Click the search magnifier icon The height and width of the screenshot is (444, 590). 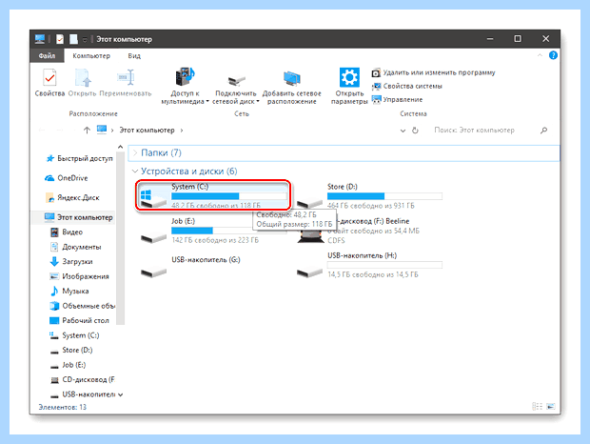click(543, 131)
